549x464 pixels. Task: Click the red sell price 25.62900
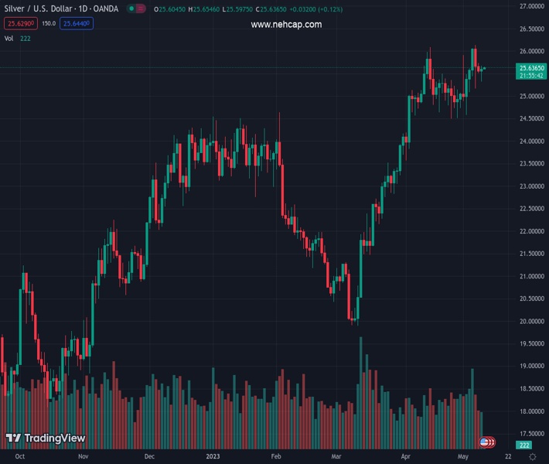click(x=20, y=23)
